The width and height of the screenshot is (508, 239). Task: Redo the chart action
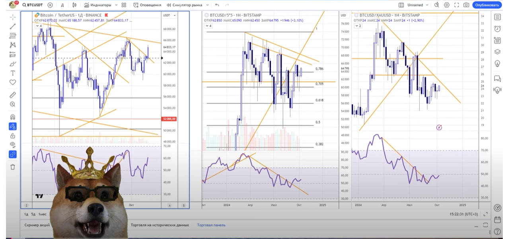[228, 5]
